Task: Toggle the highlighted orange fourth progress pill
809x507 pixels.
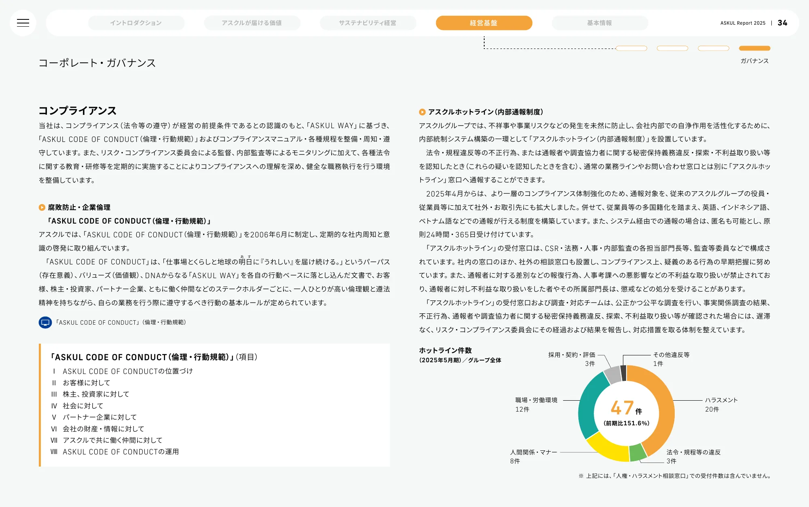Action: (754, 48)
